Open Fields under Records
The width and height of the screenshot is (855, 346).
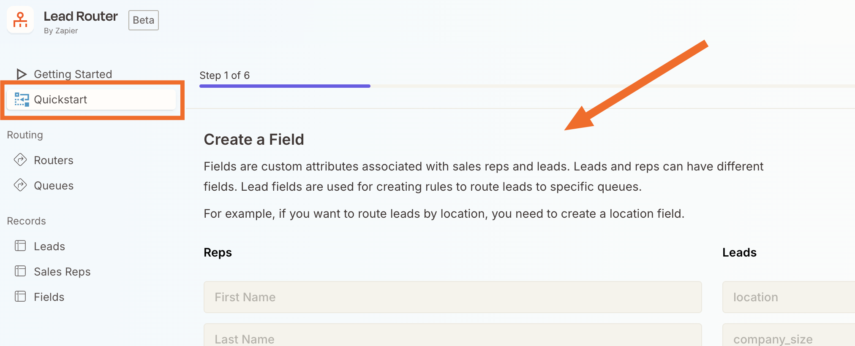pyautogui.click(x=49, y=296)
